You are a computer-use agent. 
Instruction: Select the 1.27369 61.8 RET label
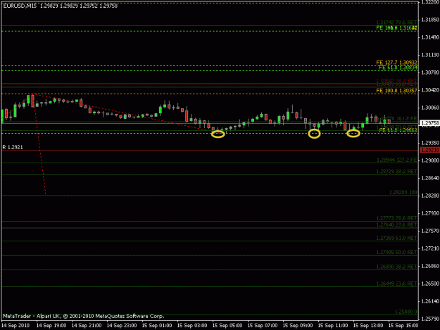[x=396, y=238]
